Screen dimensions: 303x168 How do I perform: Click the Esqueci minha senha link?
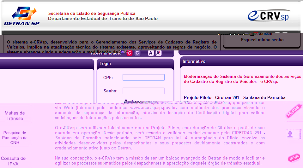tap(262, 40)
